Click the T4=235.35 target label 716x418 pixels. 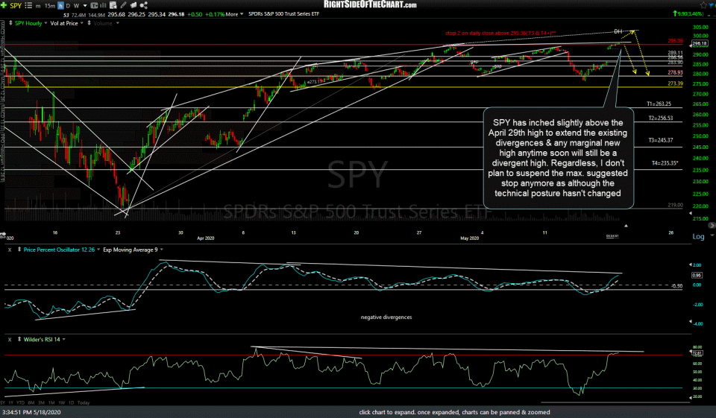click(665, 163)
